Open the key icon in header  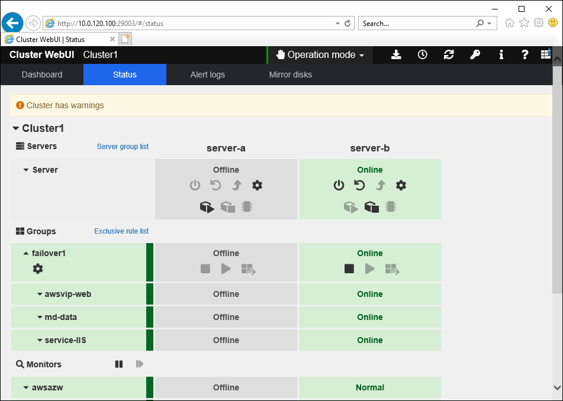coord(475,55)
